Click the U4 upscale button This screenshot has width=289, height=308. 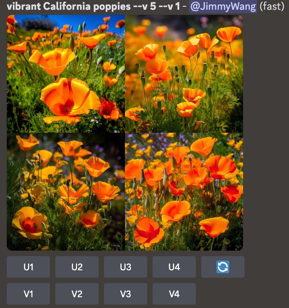(x=174, y=267)
